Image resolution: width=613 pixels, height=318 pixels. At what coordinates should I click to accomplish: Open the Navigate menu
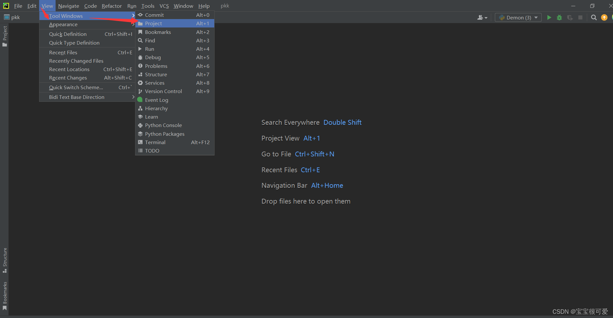69,6
